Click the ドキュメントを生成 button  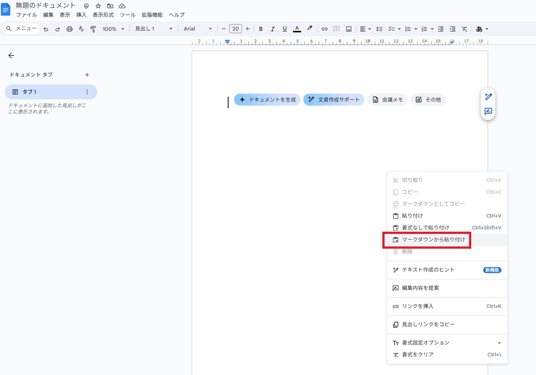pos(267,100)
